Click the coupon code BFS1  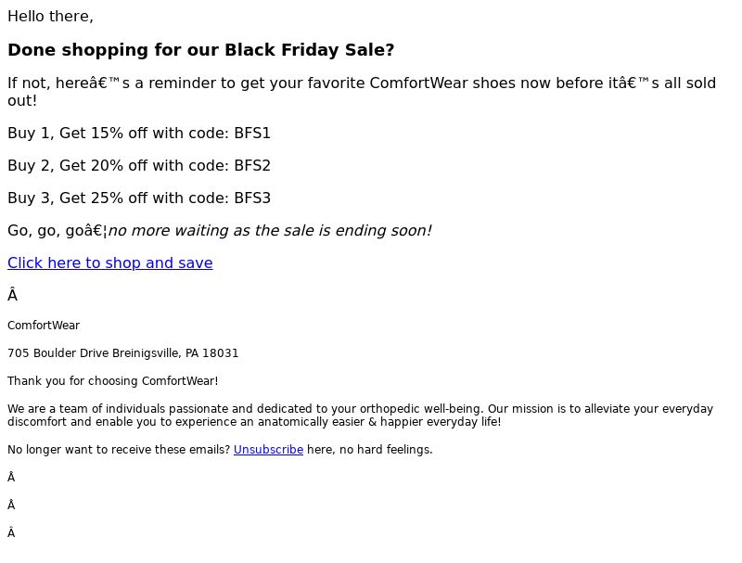(x=252, y=134)
